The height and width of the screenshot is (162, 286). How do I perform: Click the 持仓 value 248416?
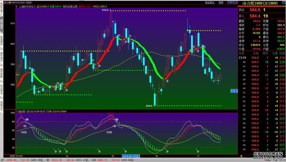256,45
